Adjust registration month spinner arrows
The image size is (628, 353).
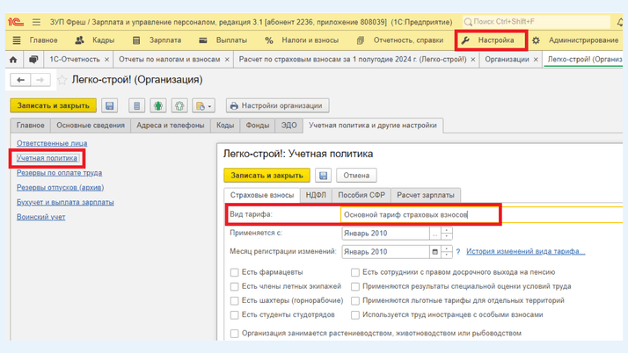point(447,252)
